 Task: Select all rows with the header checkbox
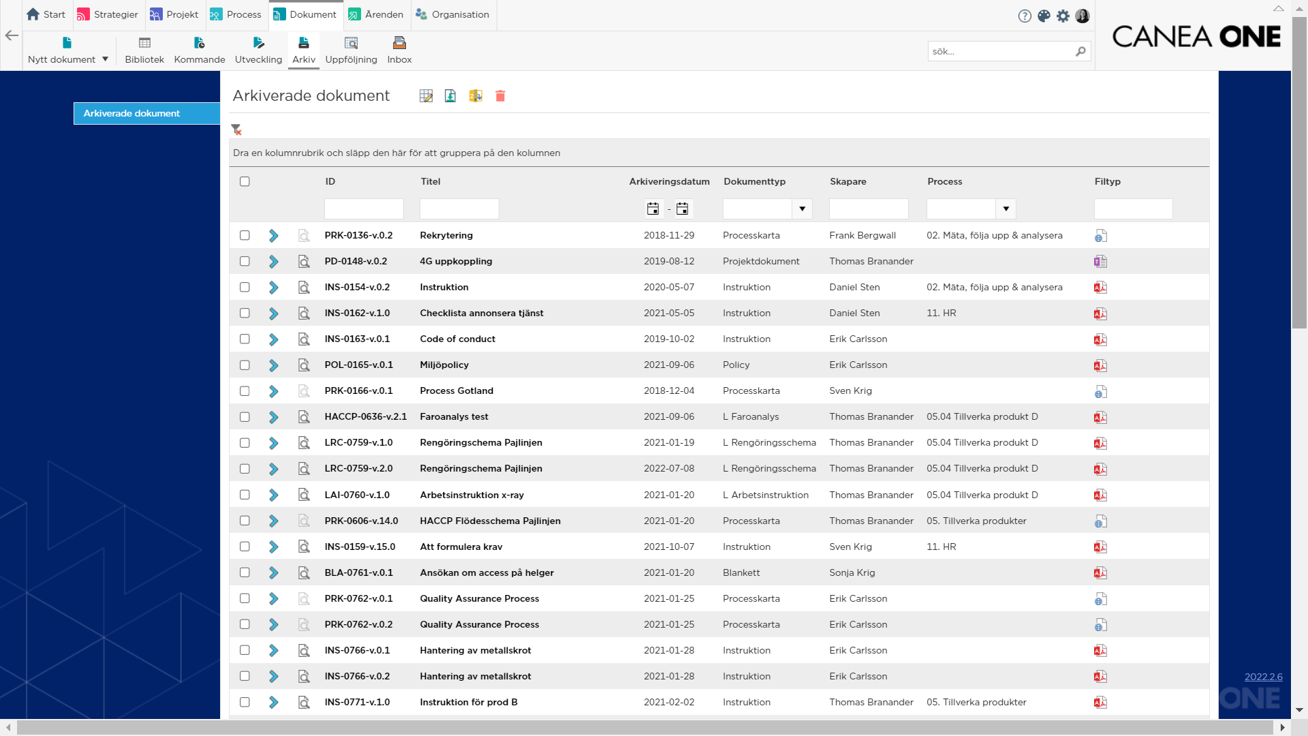[245, 181]
